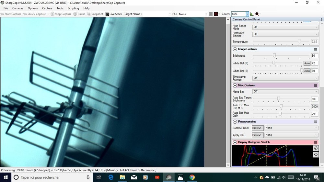
Task: Toggle Auto for White Bal (R)
Action: tap(307, 63)
